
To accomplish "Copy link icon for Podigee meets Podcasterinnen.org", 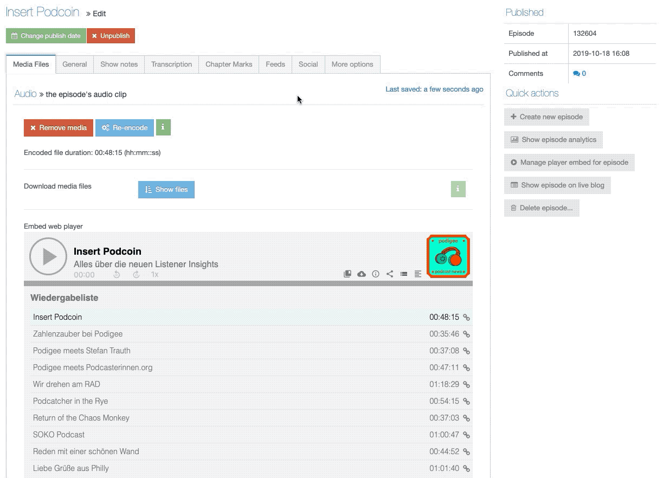I will pos(466,368).
